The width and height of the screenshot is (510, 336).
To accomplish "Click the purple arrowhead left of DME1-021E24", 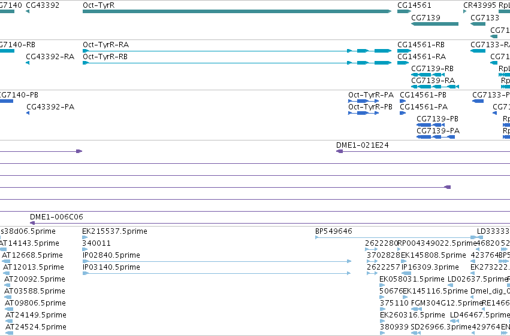I will 339,151.
